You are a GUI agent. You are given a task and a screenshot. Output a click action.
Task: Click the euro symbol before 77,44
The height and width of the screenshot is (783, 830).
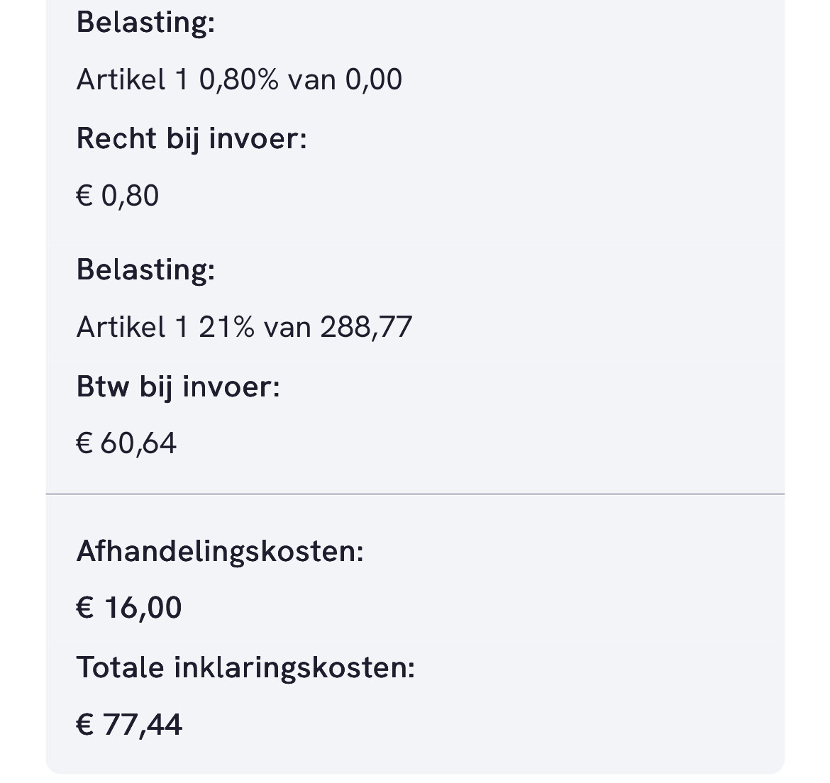[84, 725]
